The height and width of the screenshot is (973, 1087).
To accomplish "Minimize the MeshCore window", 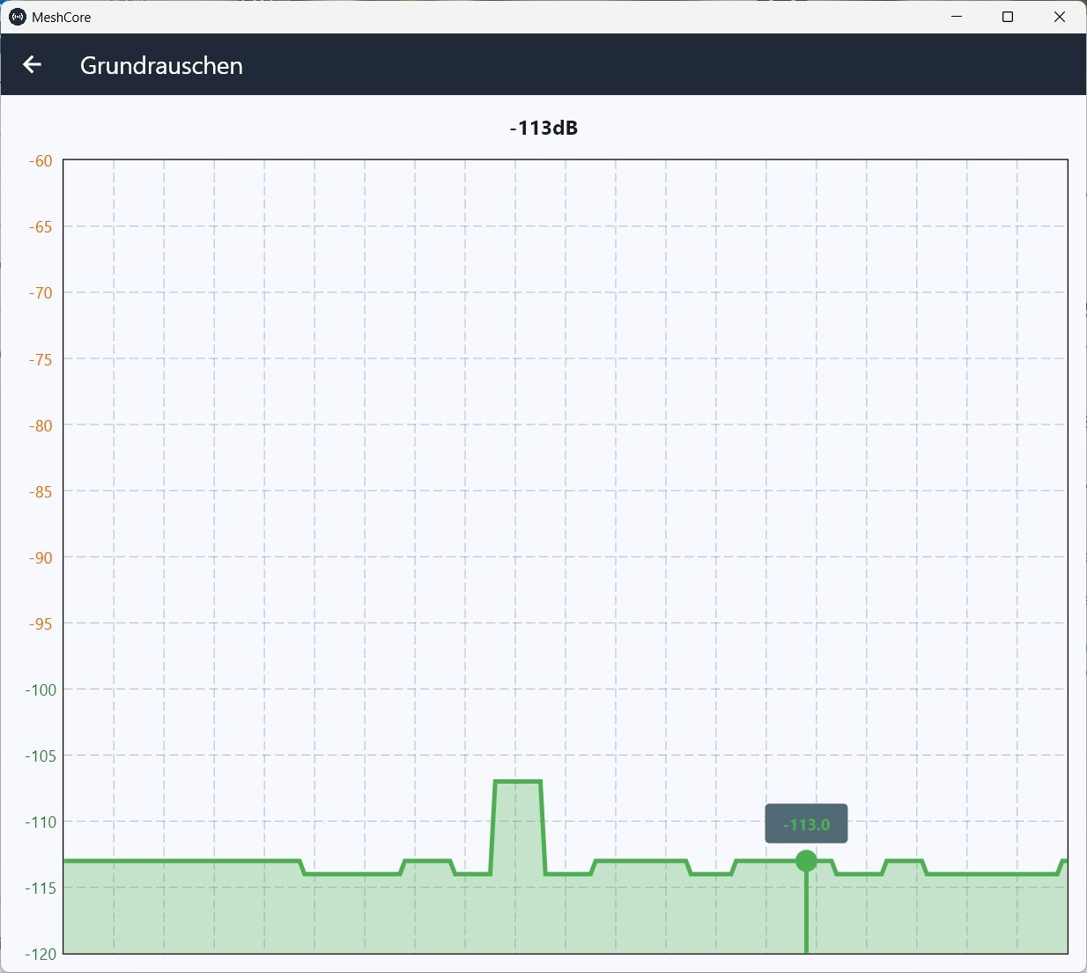I will (958, 17).
